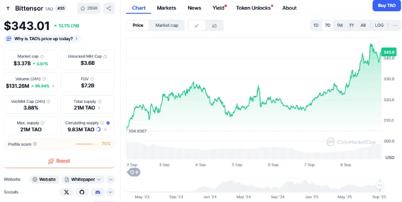402x202 pixels.
Task: Expand Volume (24h) details arrow
Action: (x=53, y=86)
